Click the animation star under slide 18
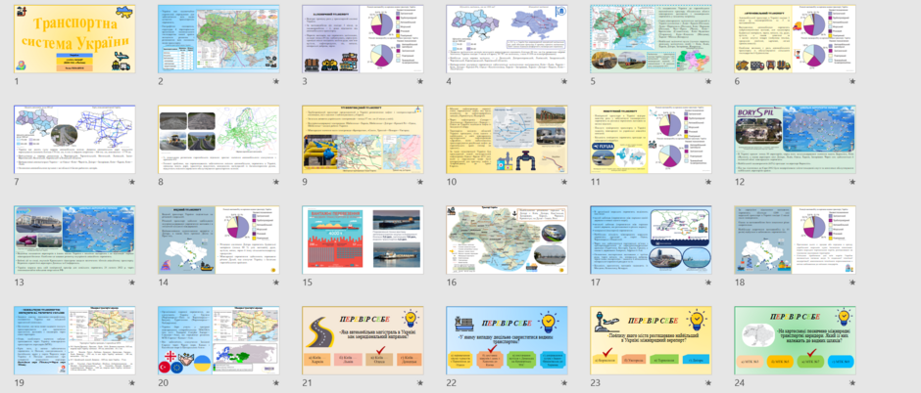The image size is (921, 393). (852, 283)
